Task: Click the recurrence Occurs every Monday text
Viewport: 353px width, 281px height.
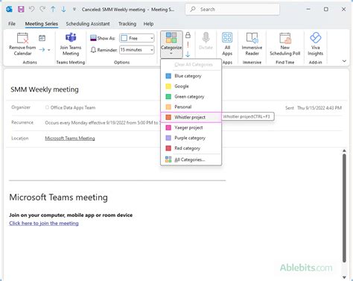Action: (101, 123)
